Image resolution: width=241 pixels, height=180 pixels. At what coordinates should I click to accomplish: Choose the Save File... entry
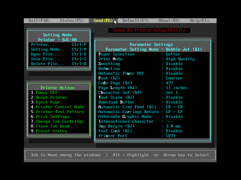pos(58,59)
